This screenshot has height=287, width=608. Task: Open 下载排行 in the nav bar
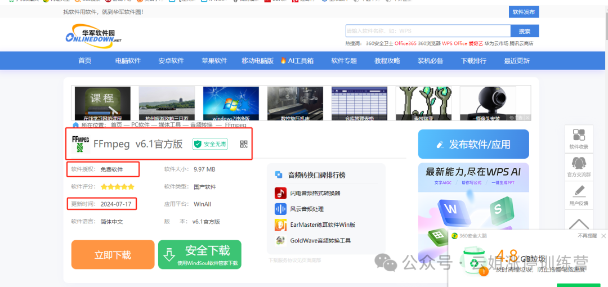(x=473, y=61)
